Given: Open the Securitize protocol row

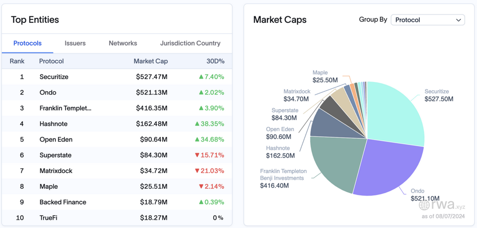Looking at the screenshot, I should [x=54, y=77].
